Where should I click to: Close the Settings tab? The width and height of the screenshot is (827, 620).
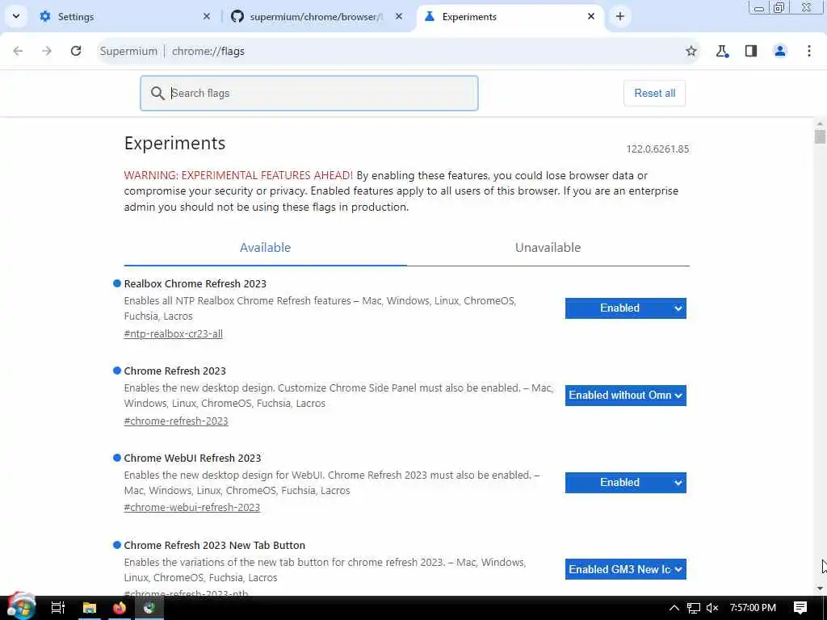click(207, 16)
